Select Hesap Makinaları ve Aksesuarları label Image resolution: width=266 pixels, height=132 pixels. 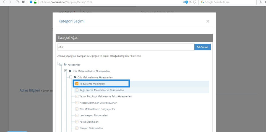[98, 103]
